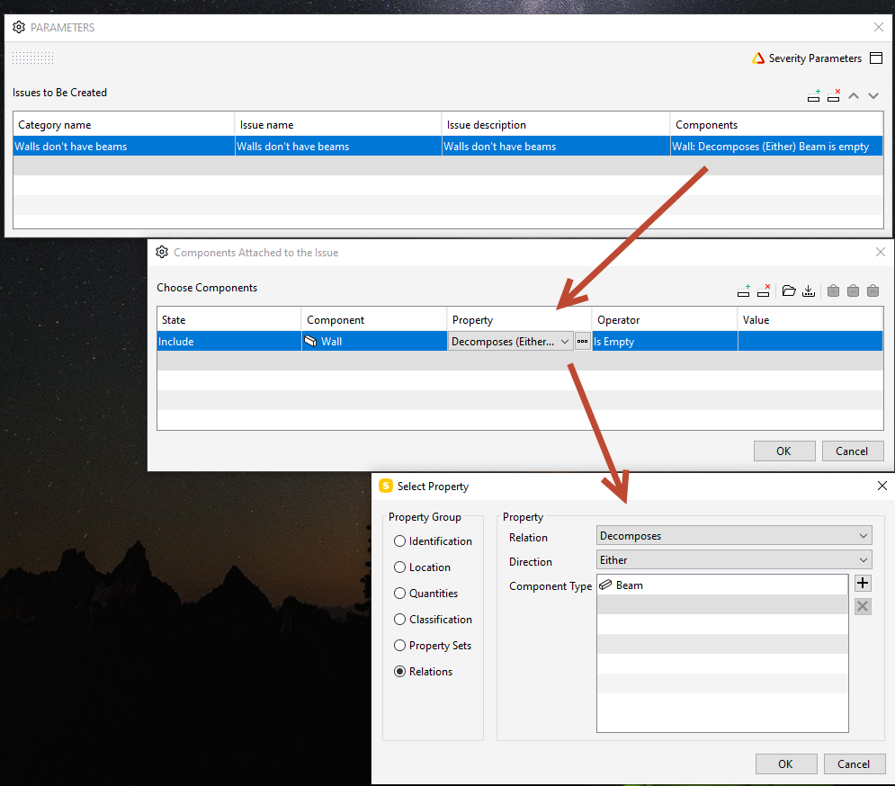Close the Parameters window
This screenshot has width=895, height=786.
(x=879, y=27)
